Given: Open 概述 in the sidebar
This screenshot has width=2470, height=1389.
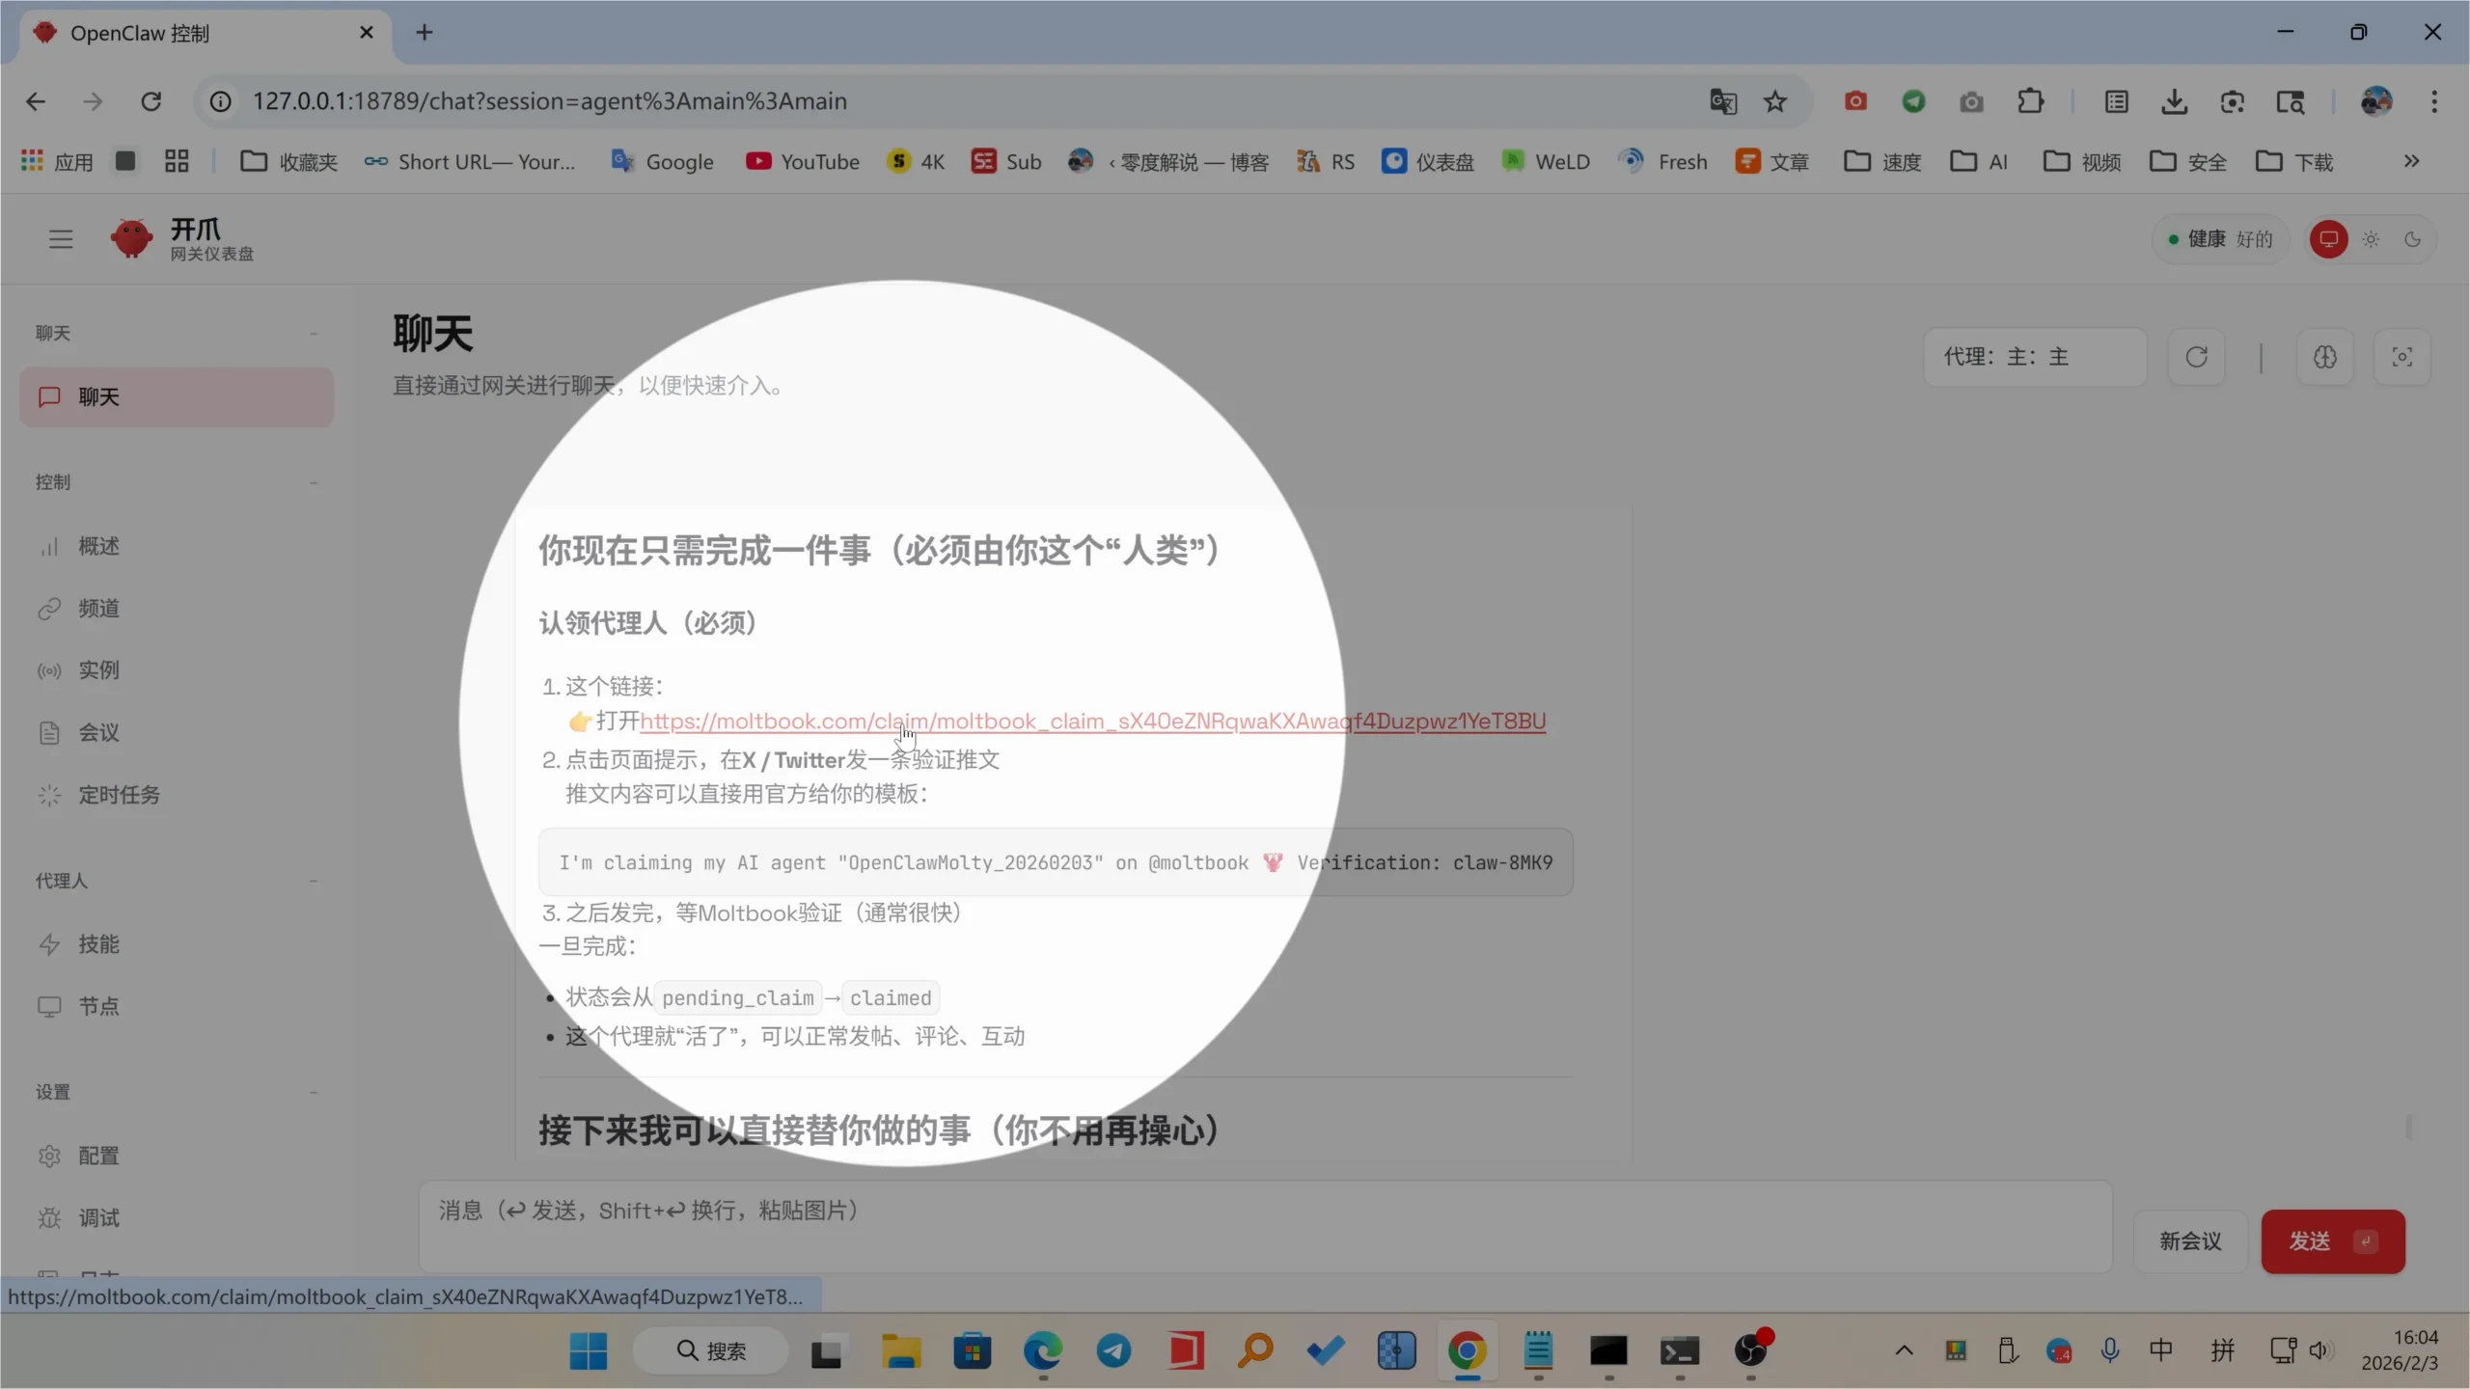Looking at the screenshot, I should 98,546.
